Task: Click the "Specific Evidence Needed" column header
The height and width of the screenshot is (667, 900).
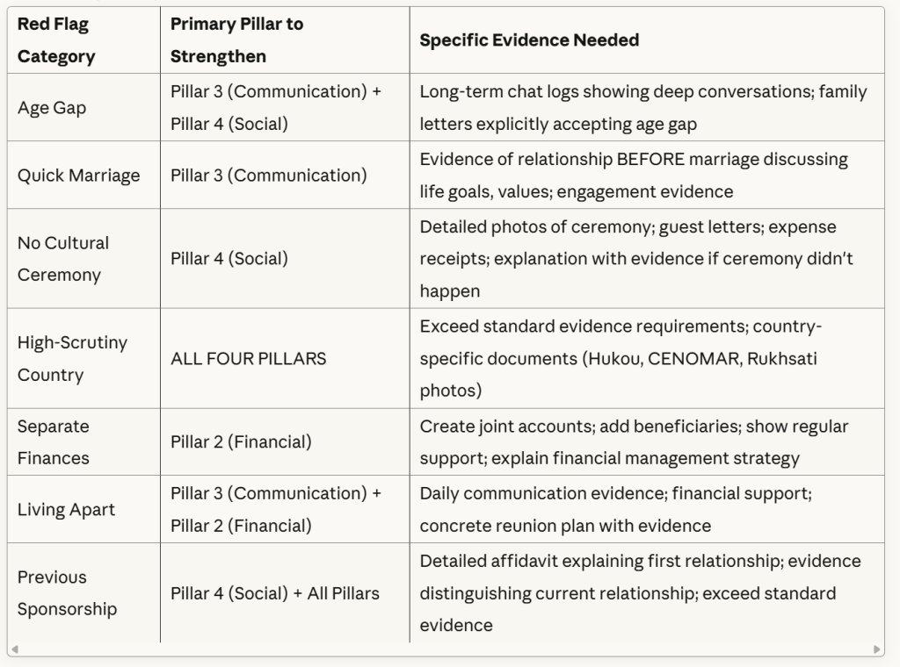Action: (529, 40)
